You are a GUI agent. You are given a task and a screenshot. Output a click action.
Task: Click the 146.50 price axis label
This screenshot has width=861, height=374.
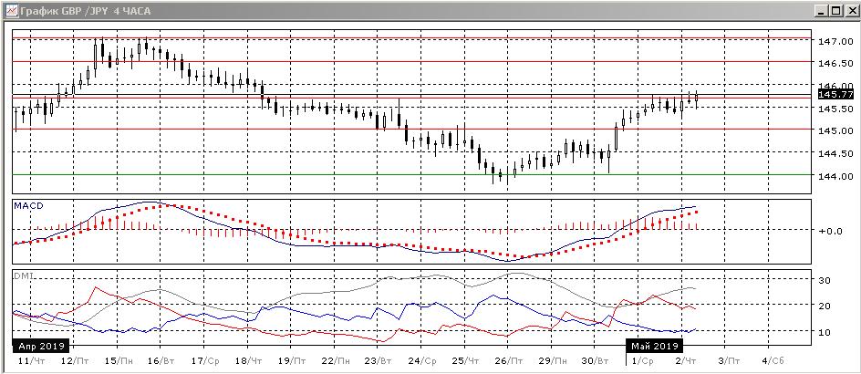(835, 65)
